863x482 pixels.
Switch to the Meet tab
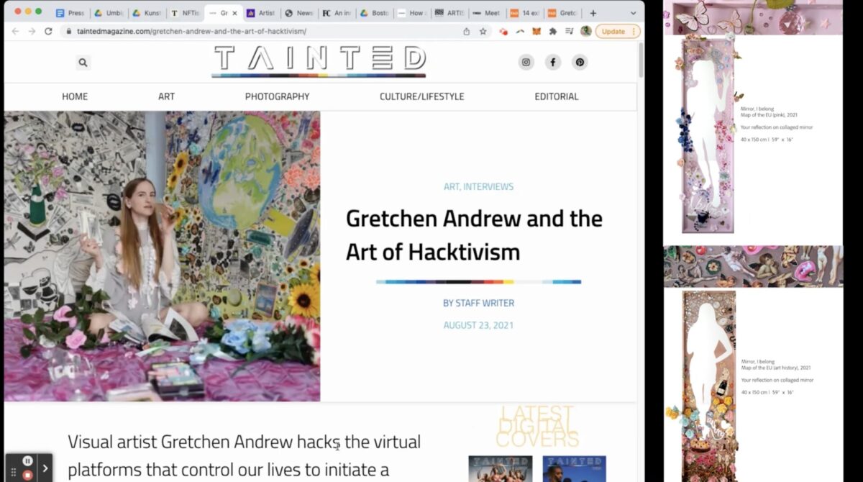click(487, 13)
